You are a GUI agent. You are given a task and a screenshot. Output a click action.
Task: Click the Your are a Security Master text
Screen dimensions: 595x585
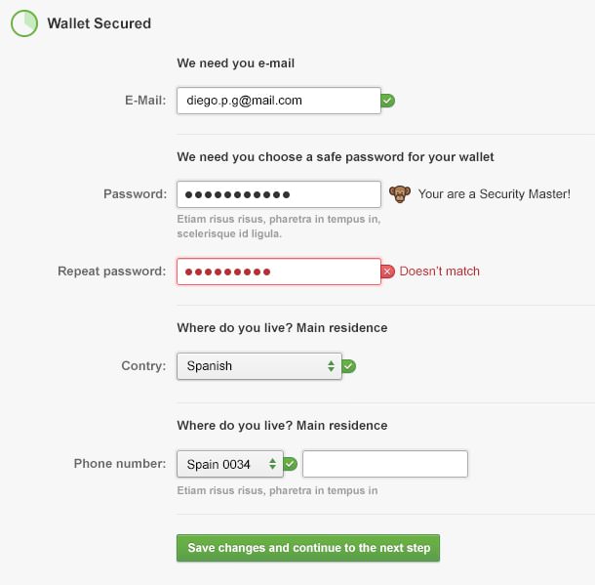tap(494, 194)
